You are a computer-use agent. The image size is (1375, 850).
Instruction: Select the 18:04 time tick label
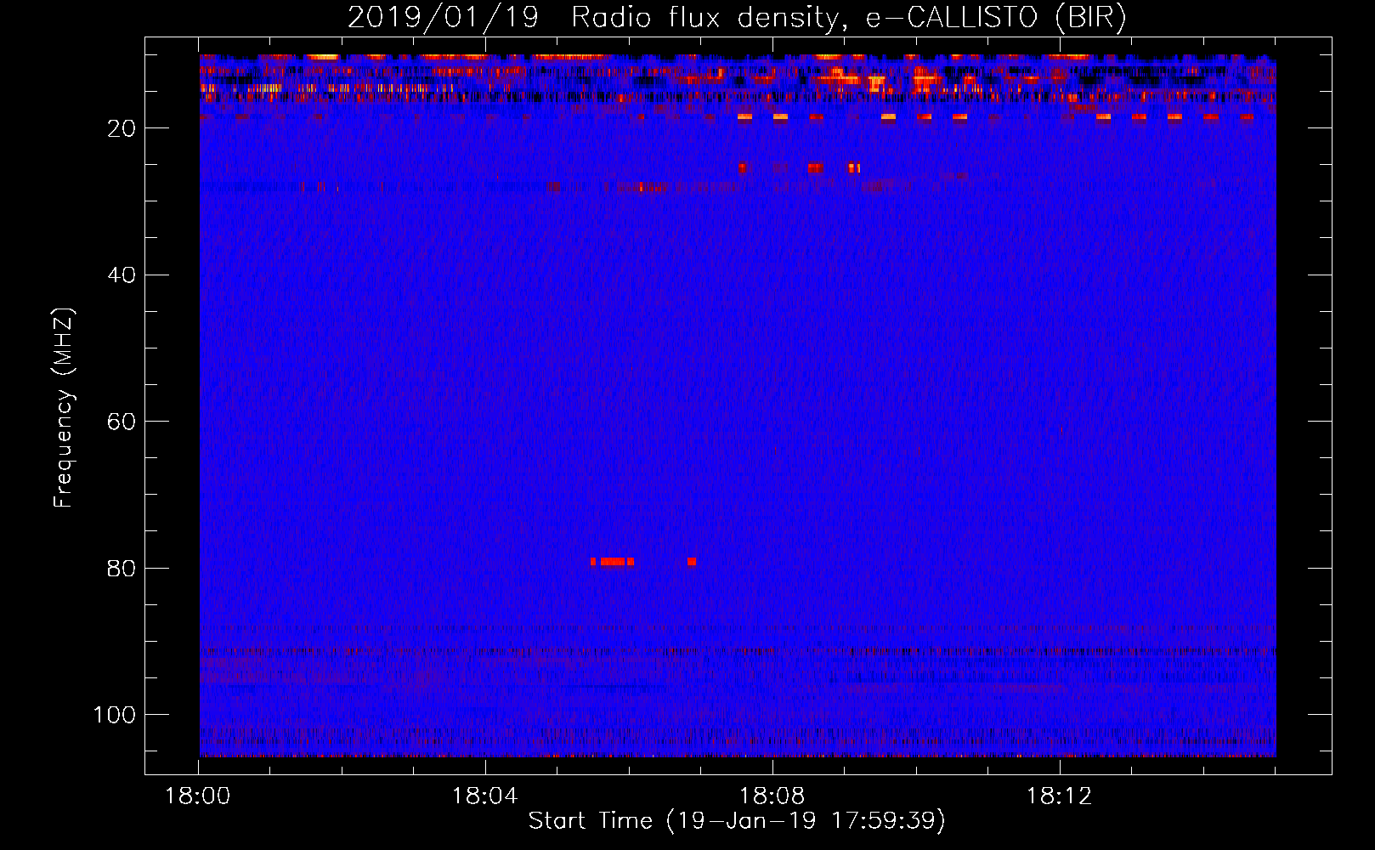point(484,796)
